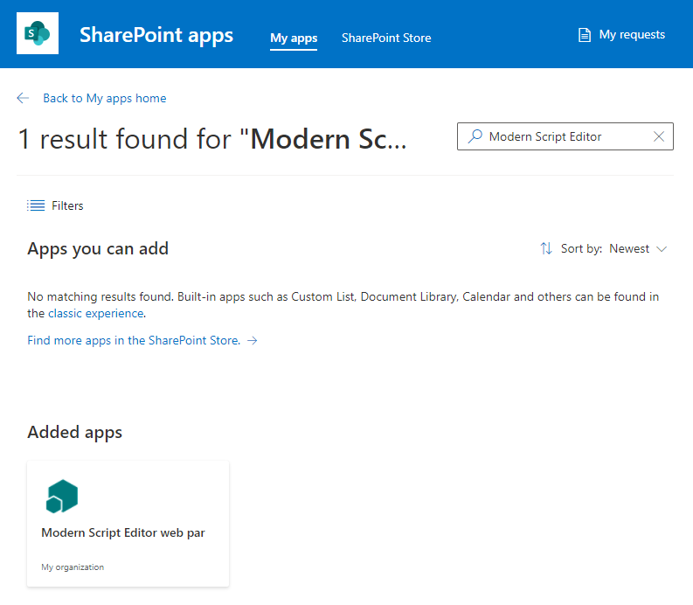
Task: Open the Filters panel label
Action: click(67, 205)
